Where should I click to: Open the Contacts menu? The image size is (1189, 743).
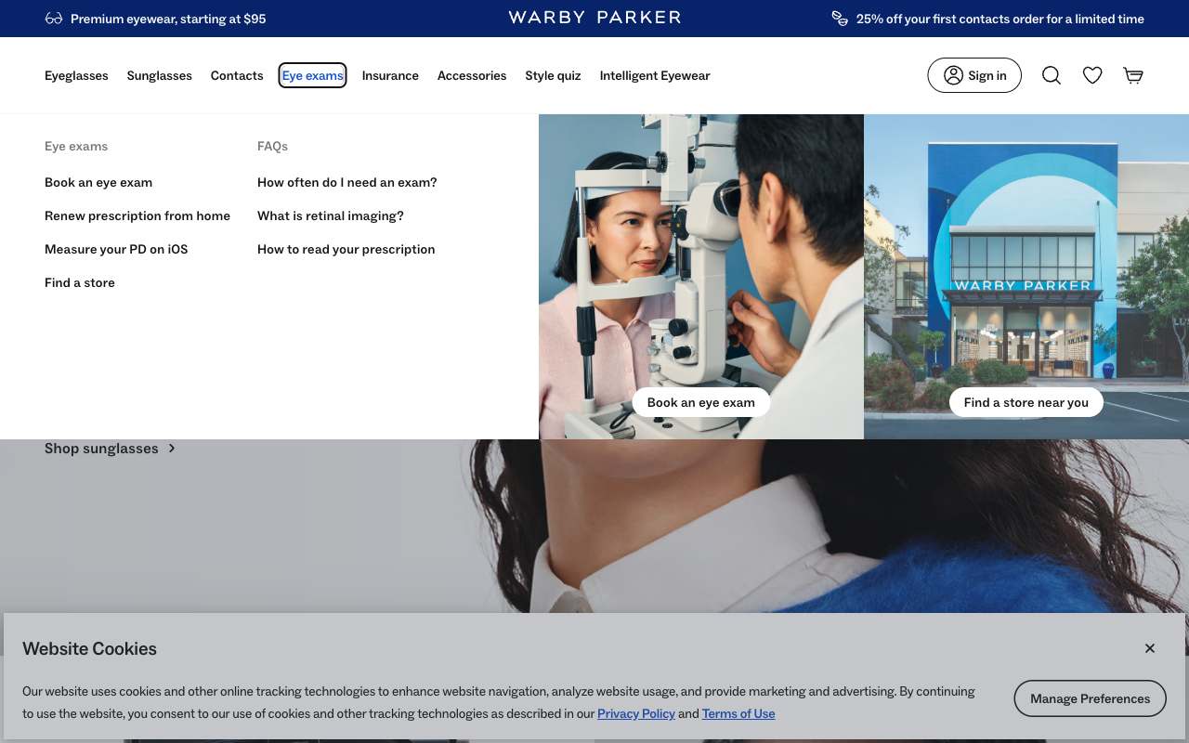(x=237, y=76)
